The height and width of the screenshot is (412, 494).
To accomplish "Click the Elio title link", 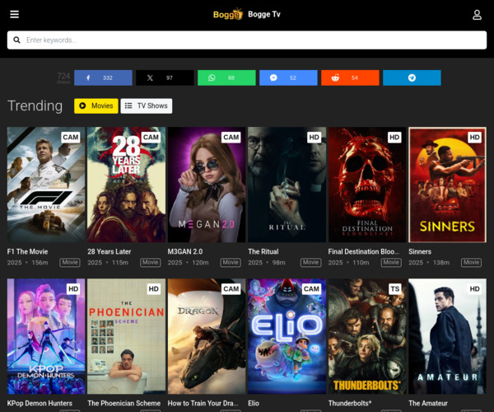I will pos(254,403).
